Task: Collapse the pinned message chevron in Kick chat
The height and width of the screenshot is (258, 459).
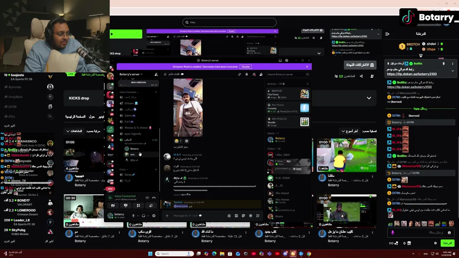Action: pyautogui.click(x=453, y=71)
